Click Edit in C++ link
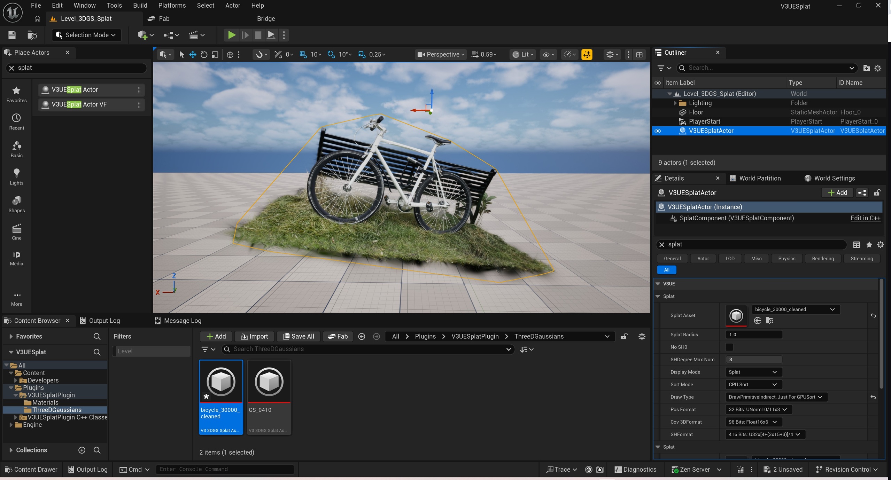 [x=865, y=218]
